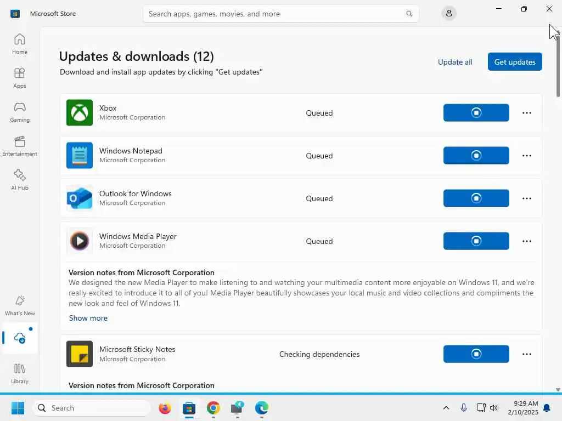The height and width of the screenshot is (421, 562).
Task: Select the Outlook for Windows title text
Action: point(136,194)
